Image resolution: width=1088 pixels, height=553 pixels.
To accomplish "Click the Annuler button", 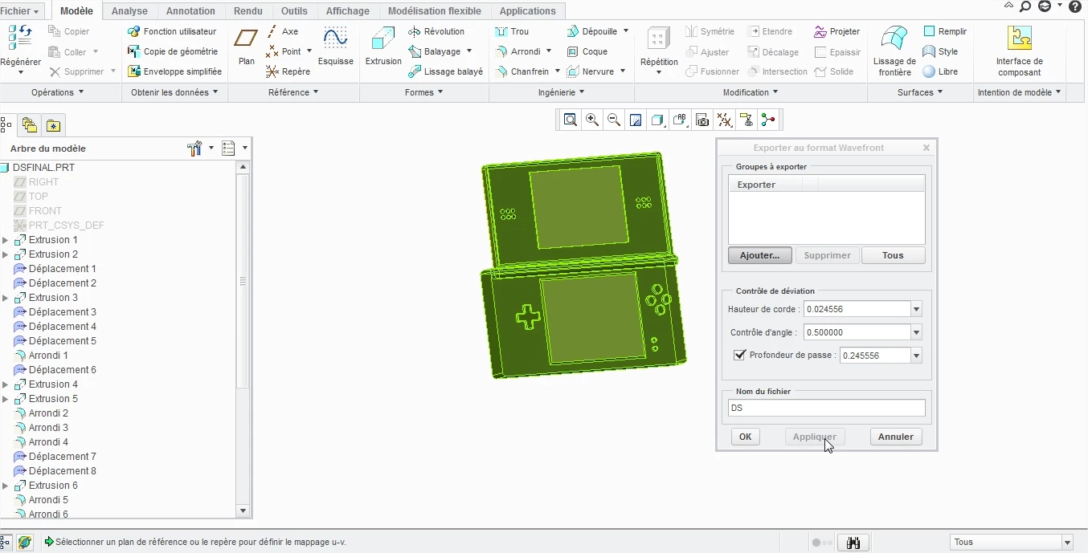I will [x=895, y=437].
